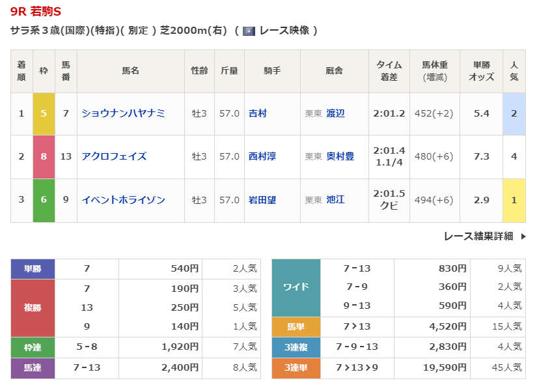The height and width of the screenshot is (385, 539).
Task: Select jockey 吉村 link
Action: pyautogui.click(x=258, y=113)
